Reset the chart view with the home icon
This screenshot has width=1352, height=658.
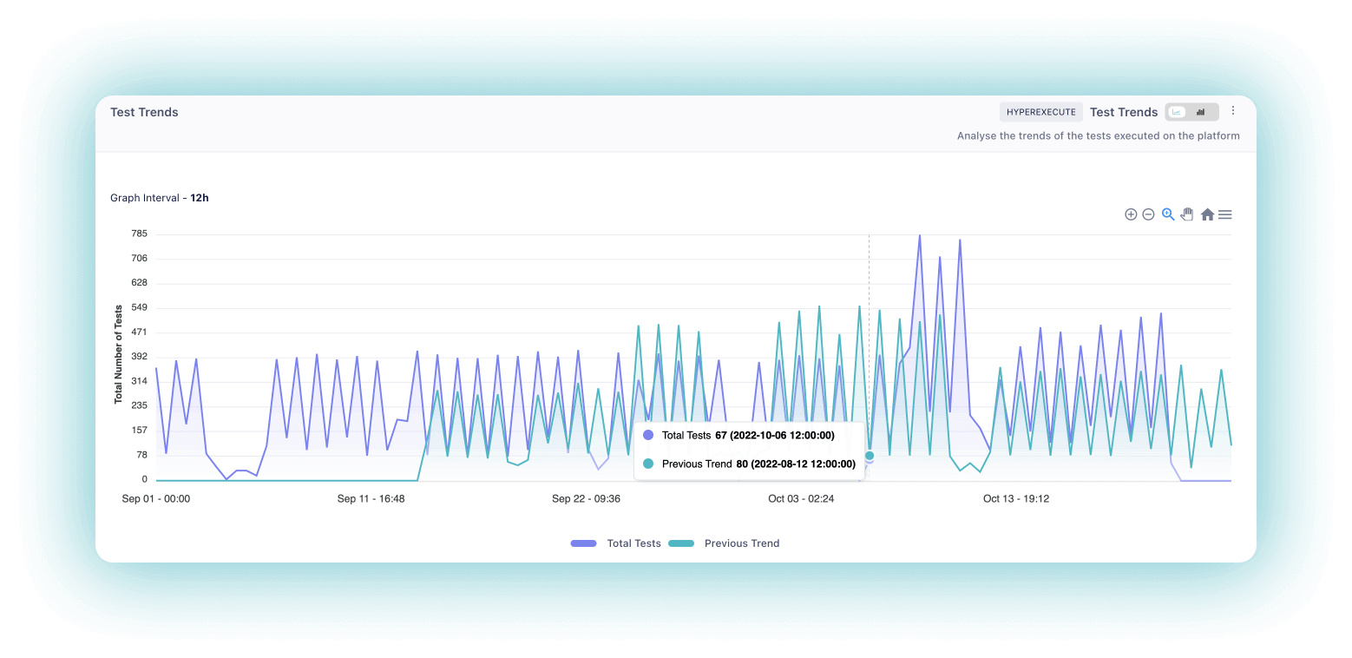pyautogui.click(x=1207, y=214)
